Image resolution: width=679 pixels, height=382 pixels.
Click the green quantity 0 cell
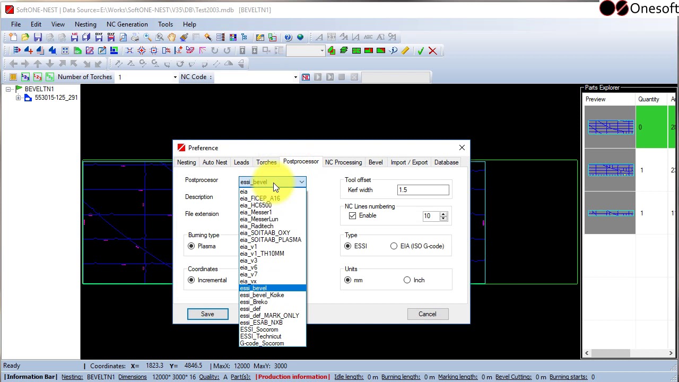[x=652, y=127]
